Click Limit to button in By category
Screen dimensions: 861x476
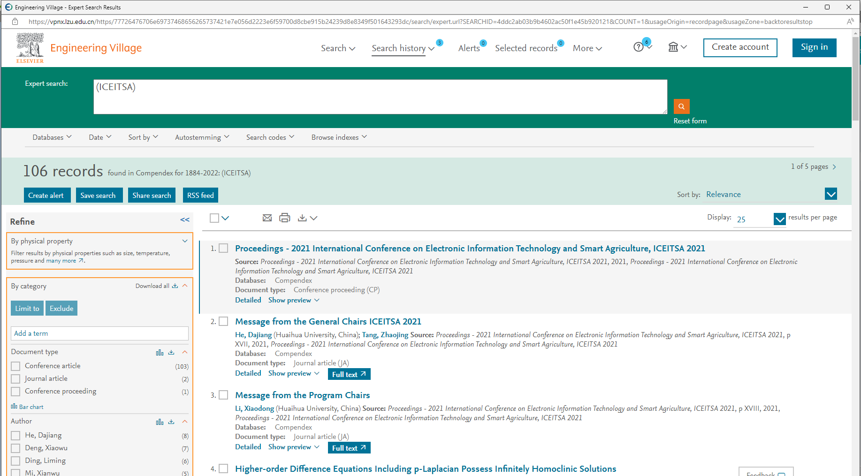pos(27,308)
